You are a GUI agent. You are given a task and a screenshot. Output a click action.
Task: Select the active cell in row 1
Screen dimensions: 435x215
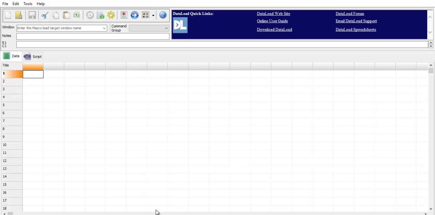click(x=33, y=74)
